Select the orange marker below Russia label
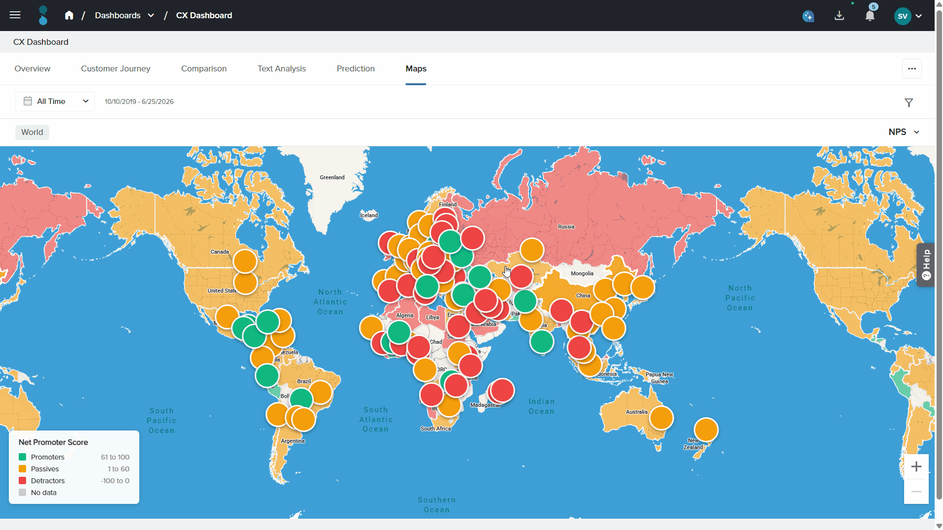The height and width of the screenshot is (530, 943). point(532,250)
